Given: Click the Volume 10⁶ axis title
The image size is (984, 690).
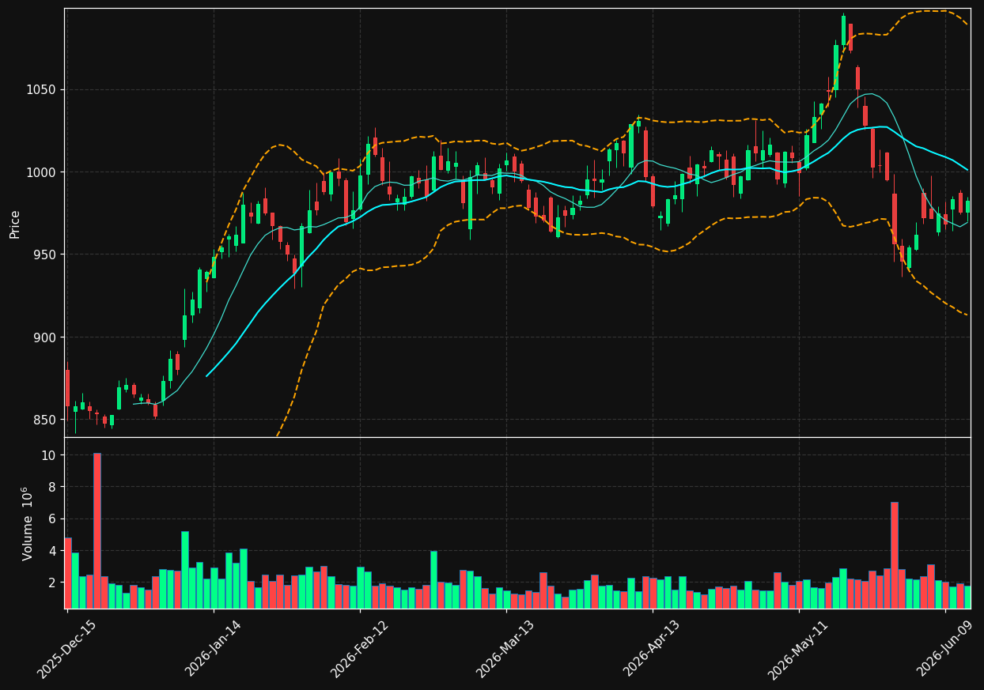Looking at the screenshot, I should (28, 523).
